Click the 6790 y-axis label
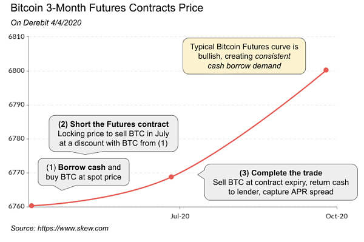Image resolution: width=364 pixels, height=242 pixels. point(16,105)
